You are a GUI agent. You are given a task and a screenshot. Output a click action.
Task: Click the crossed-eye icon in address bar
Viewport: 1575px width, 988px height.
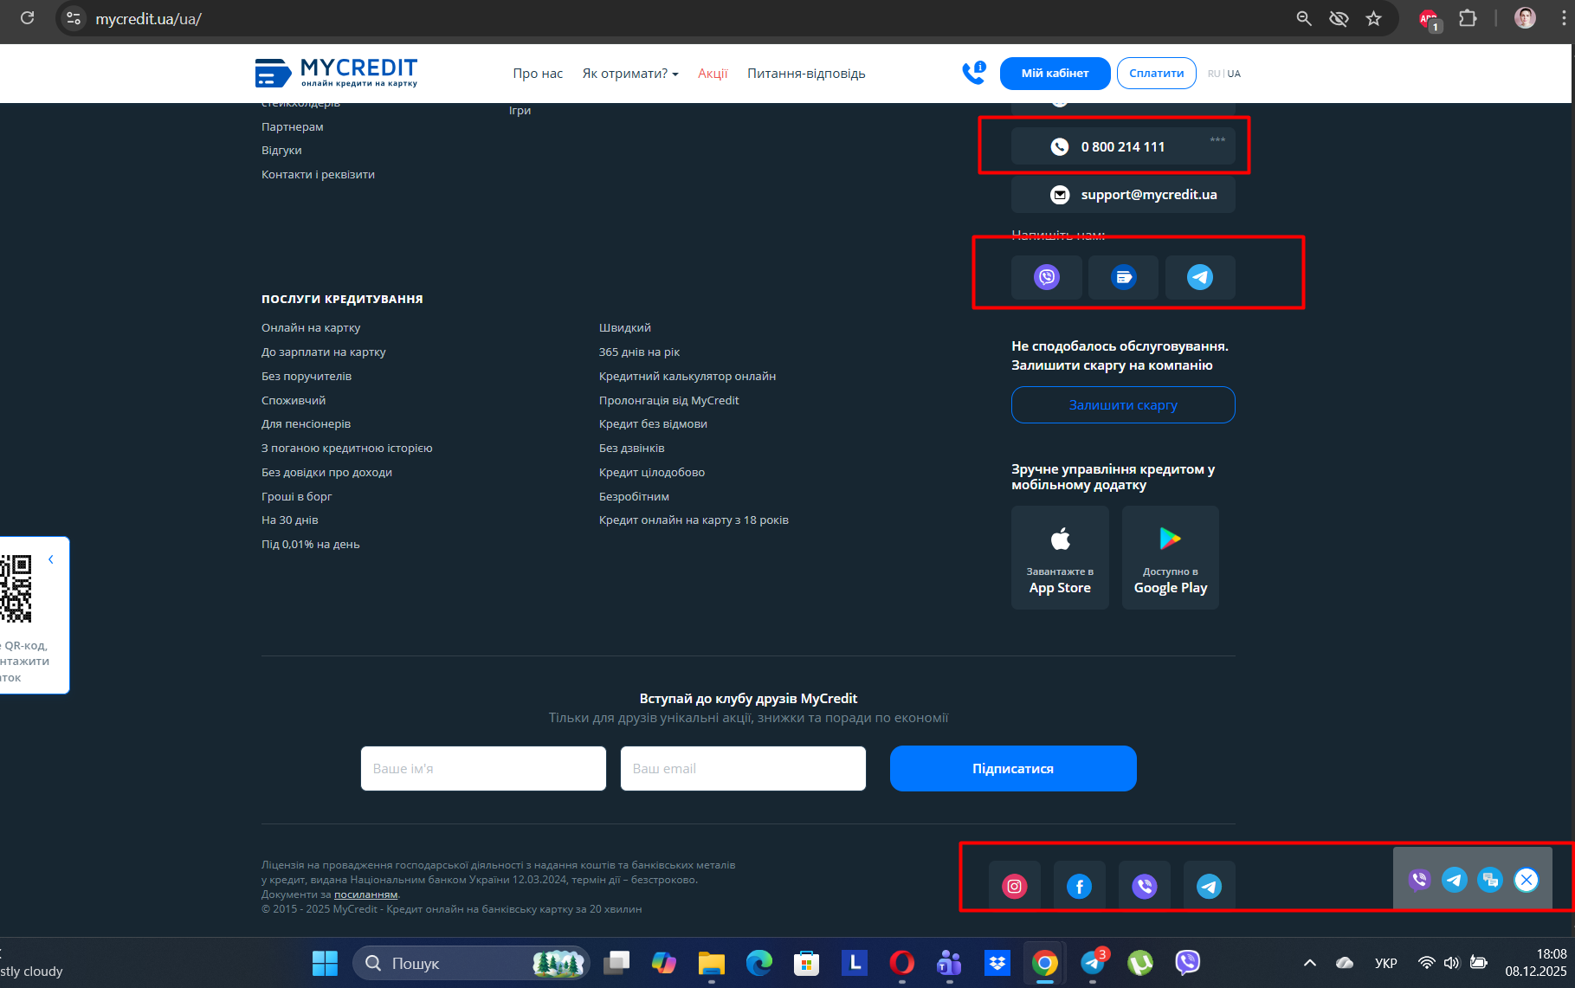[x=1339, y=18]
